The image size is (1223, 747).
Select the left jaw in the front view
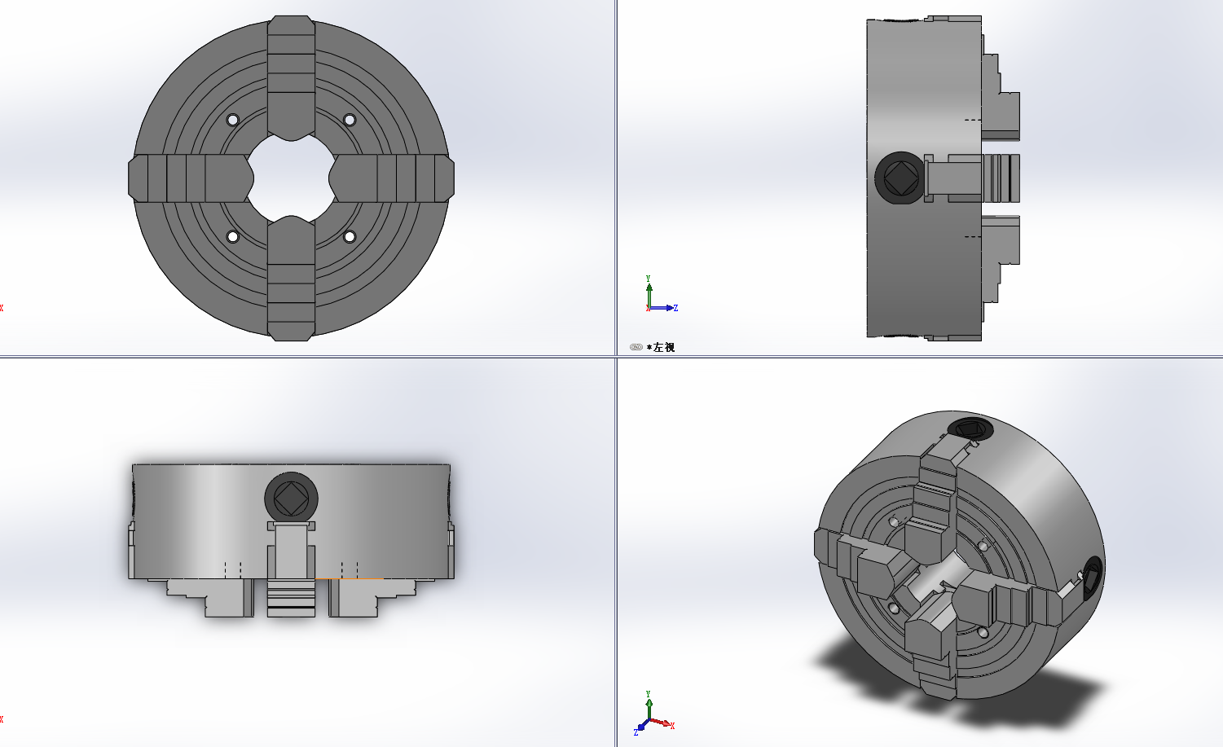tap(191, 178)
